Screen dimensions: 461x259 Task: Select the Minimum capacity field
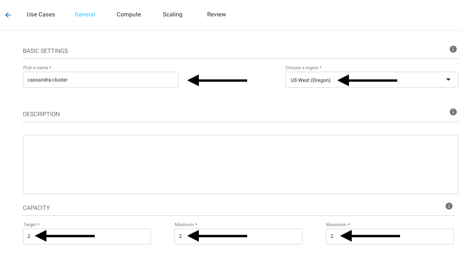238,237
